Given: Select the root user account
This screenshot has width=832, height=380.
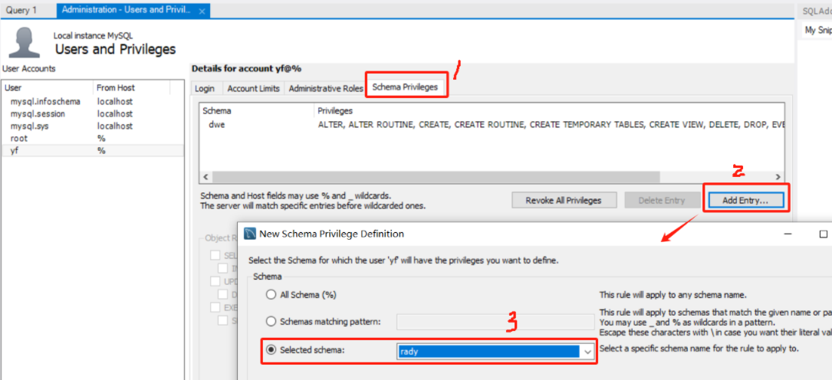Looking at the screenshot, I should (x=93, y=139).
